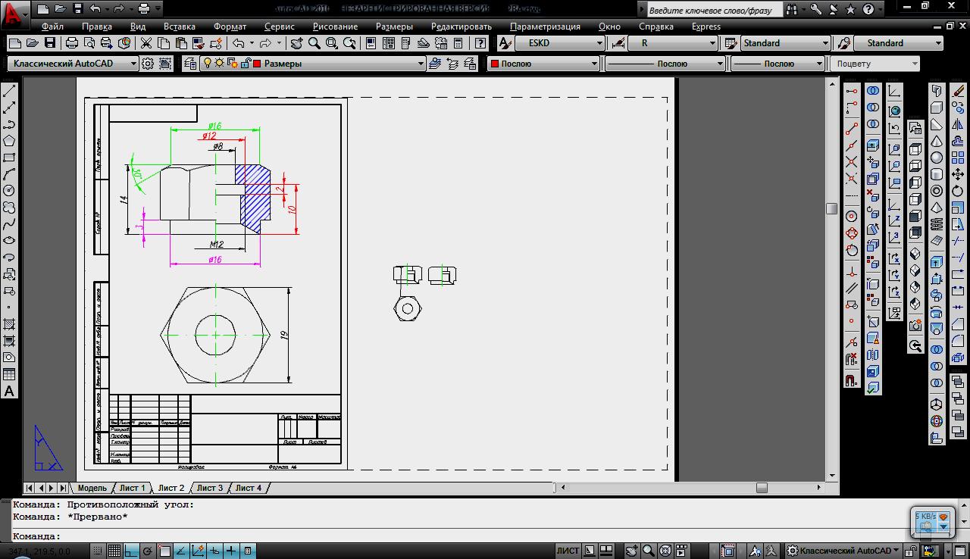Open the Параметризация menu
970x559 pixels.
point(545,26)
